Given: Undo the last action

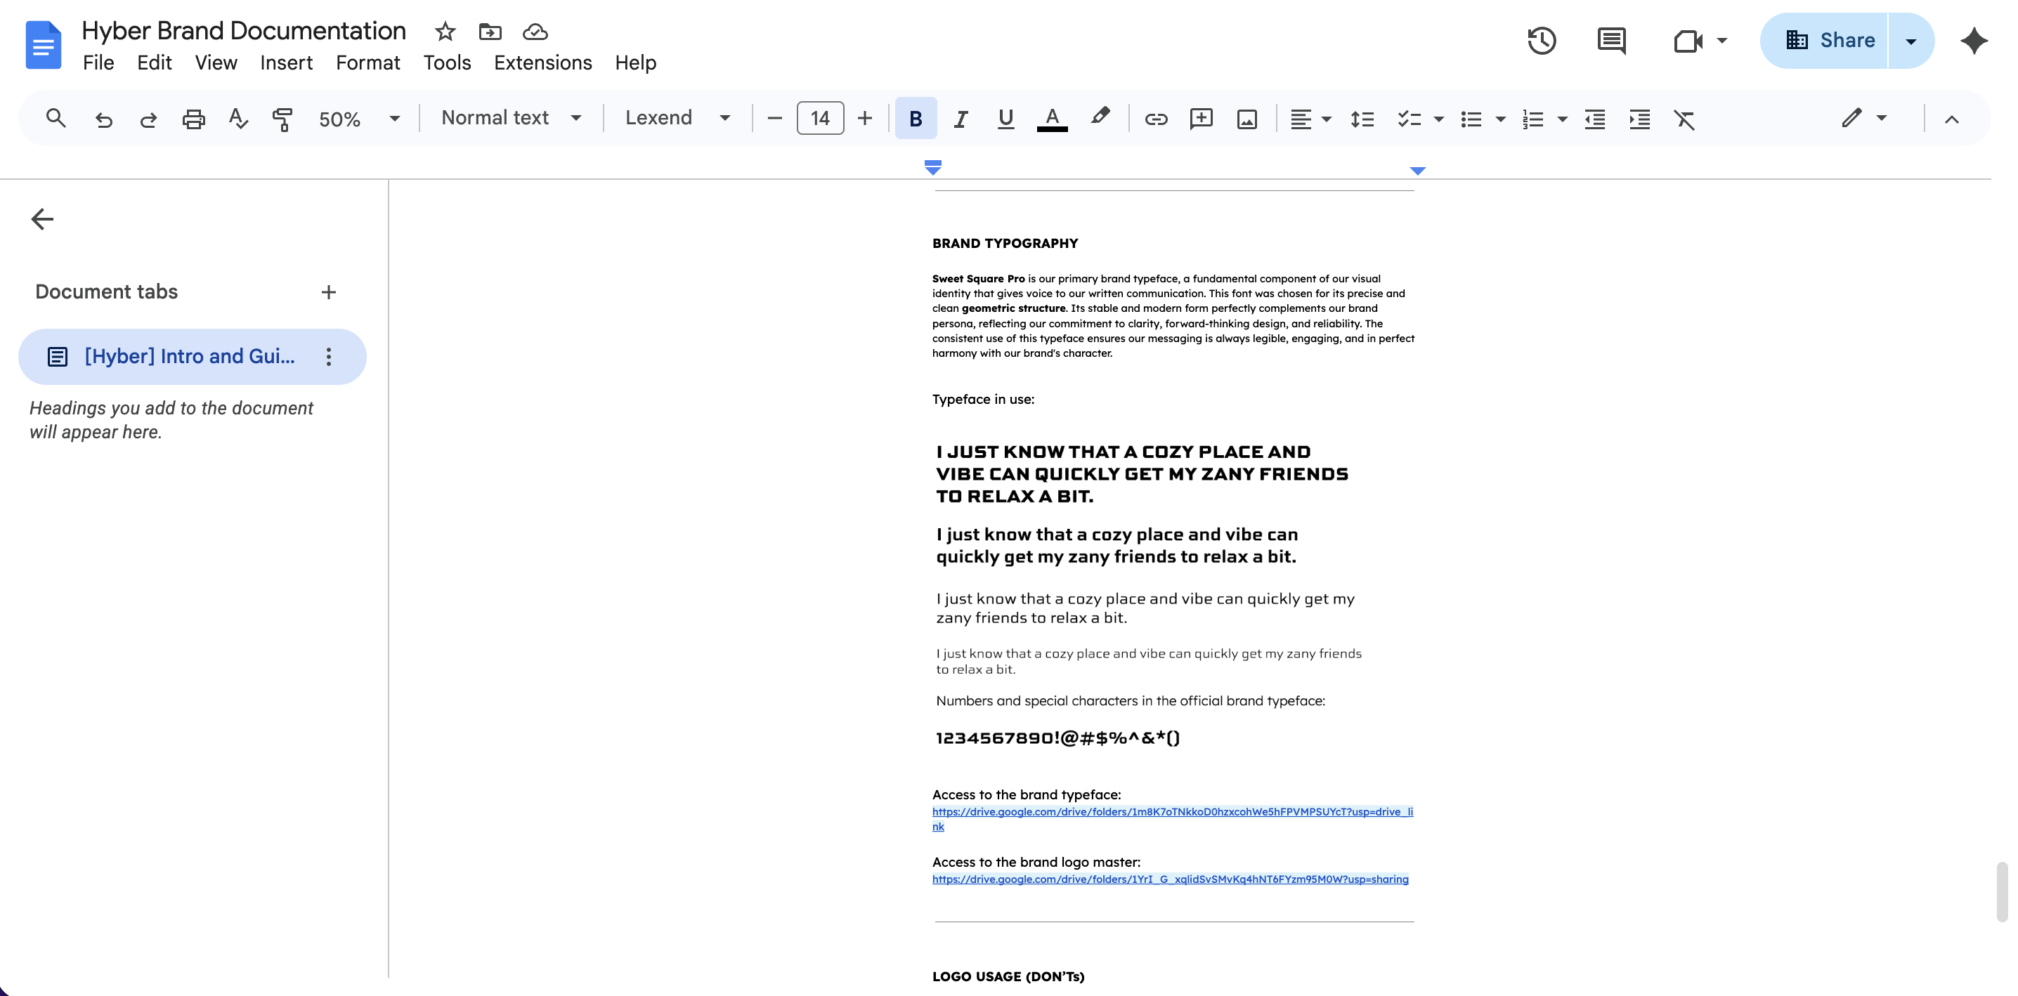Looking at the screenshot, I should tap(103, 119).
